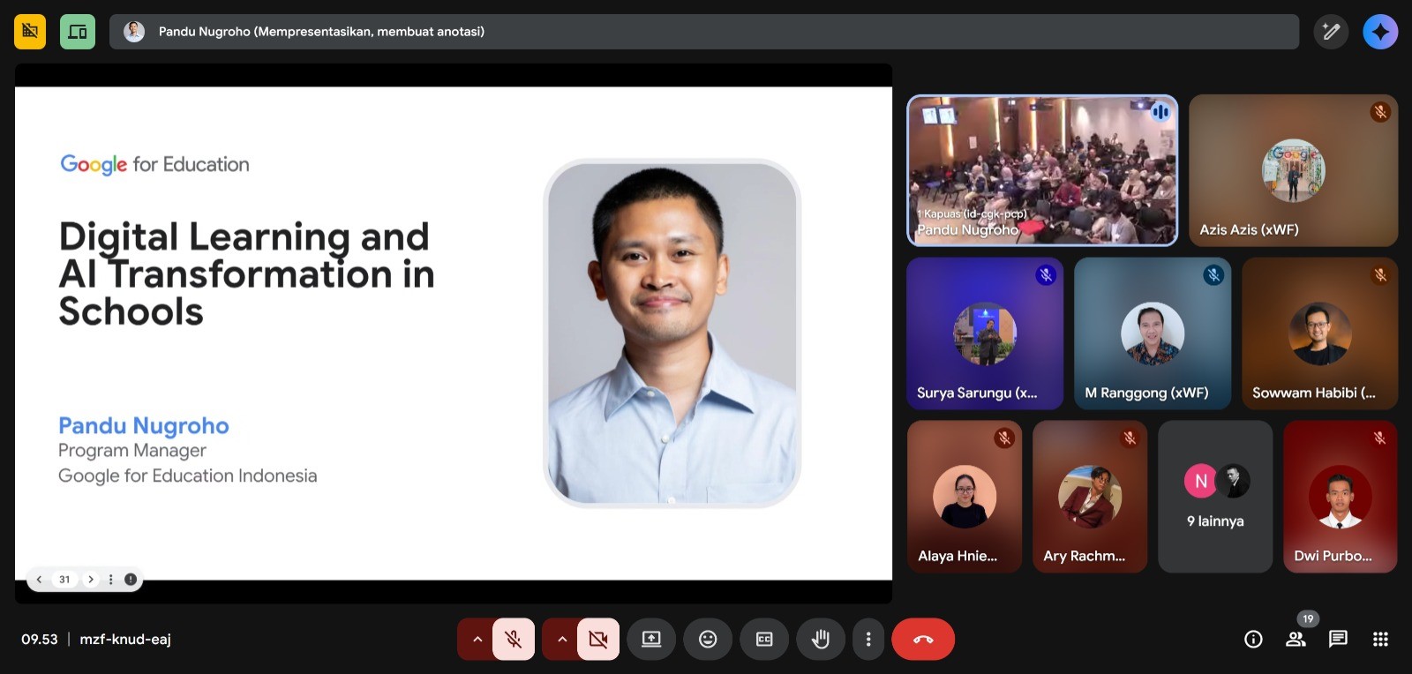The height and width of the screenshot is (674, 1412).
Task: Click the muted mic icon on Ary Rachm tile
Action: 1130,438
